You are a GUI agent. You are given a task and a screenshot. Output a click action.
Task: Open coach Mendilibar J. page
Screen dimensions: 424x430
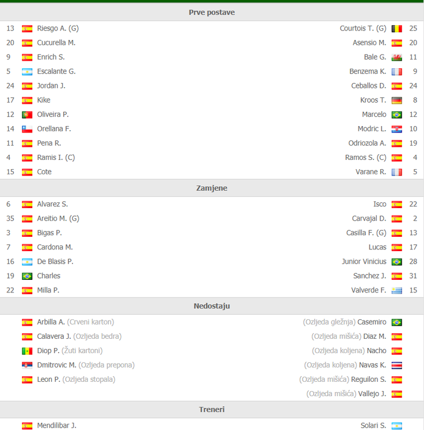[x=57, y=425]
